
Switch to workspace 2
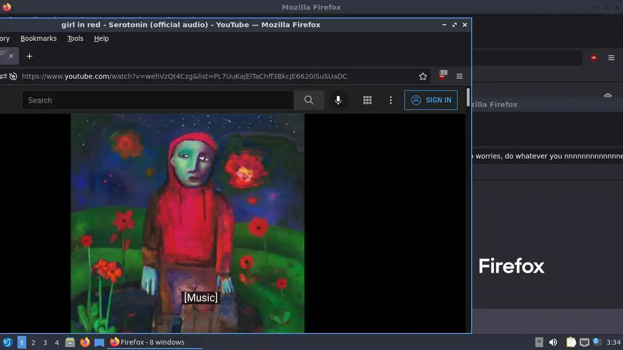tap(33, 342)
